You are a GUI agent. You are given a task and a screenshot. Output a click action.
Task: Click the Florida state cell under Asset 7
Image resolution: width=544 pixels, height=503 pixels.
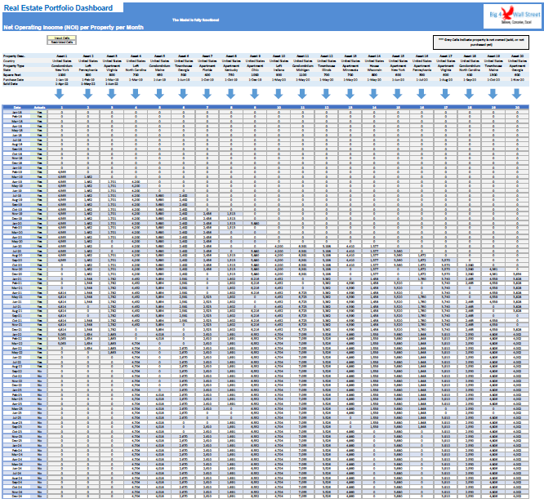(x=207, y=69)
